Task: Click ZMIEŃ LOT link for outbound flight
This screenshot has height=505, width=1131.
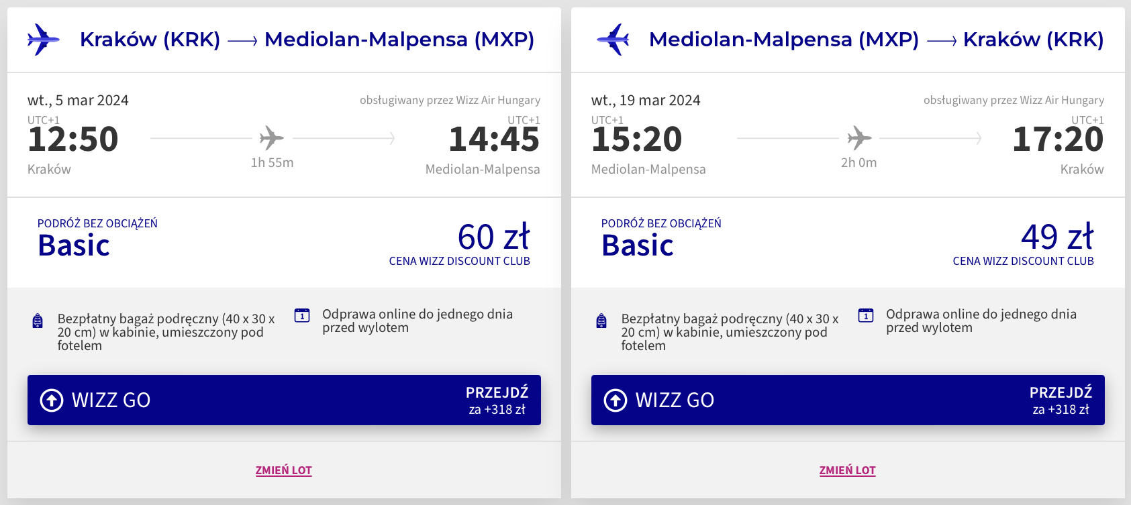Action: 283,470
